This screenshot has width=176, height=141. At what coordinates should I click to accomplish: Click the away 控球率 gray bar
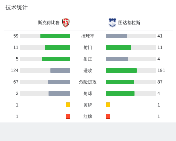(116, 36)
